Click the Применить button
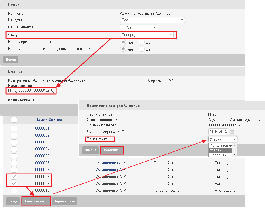265x211 pixels. pyautogui.click(x=111, y=150)
